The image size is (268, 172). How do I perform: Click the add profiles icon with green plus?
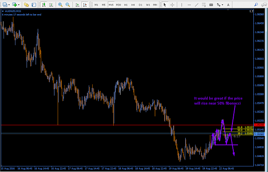(15, 5)
